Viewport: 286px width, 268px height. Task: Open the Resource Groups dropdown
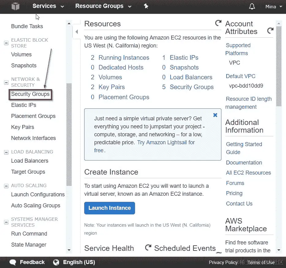click(103, 6)
